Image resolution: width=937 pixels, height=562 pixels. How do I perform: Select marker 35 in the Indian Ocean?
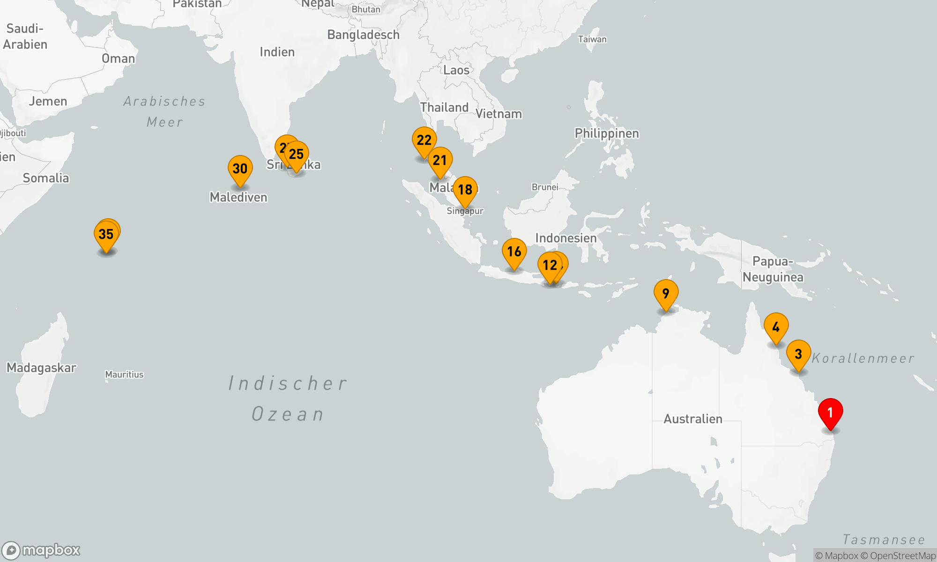(x=105, y=235)
